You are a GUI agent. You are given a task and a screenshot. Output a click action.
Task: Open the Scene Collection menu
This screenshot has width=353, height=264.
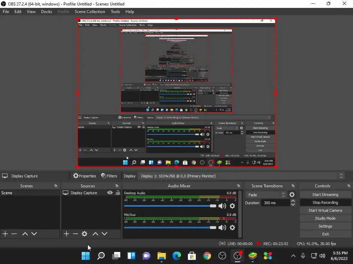pyautogui.click(x=90, y=12)
